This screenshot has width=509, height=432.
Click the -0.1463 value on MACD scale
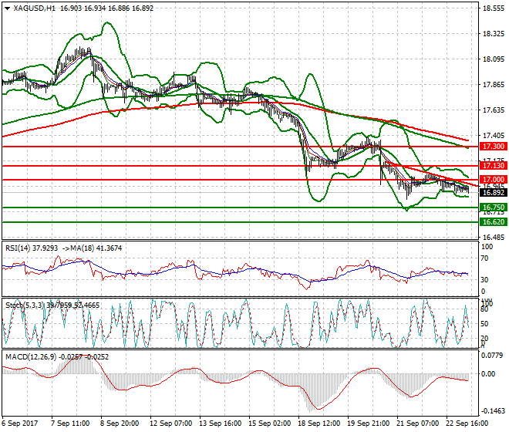(x=492, y=410)
